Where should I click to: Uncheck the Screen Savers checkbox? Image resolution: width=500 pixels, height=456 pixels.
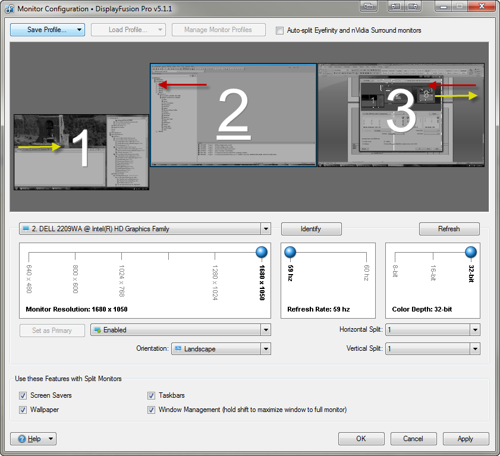click(x=23, y=395)
